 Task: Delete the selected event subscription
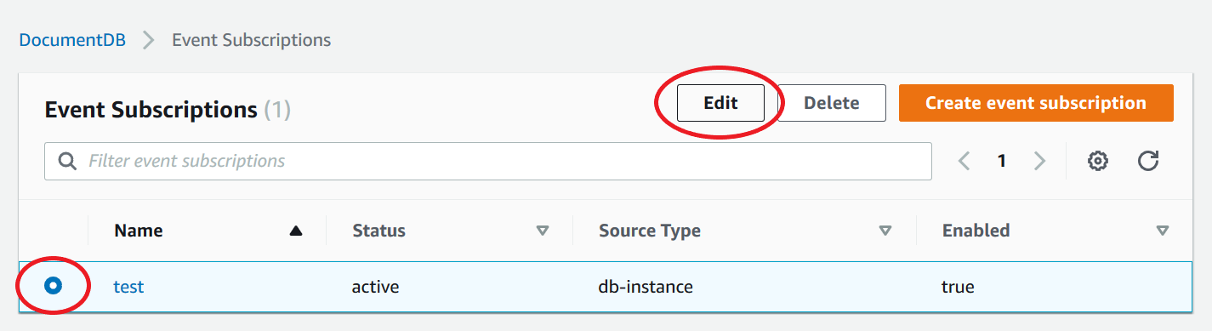pyautogui.click(x=832, y=103)
